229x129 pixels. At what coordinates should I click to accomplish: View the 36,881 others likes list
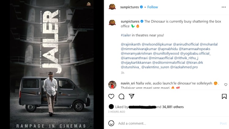click(x=173, y=107)
